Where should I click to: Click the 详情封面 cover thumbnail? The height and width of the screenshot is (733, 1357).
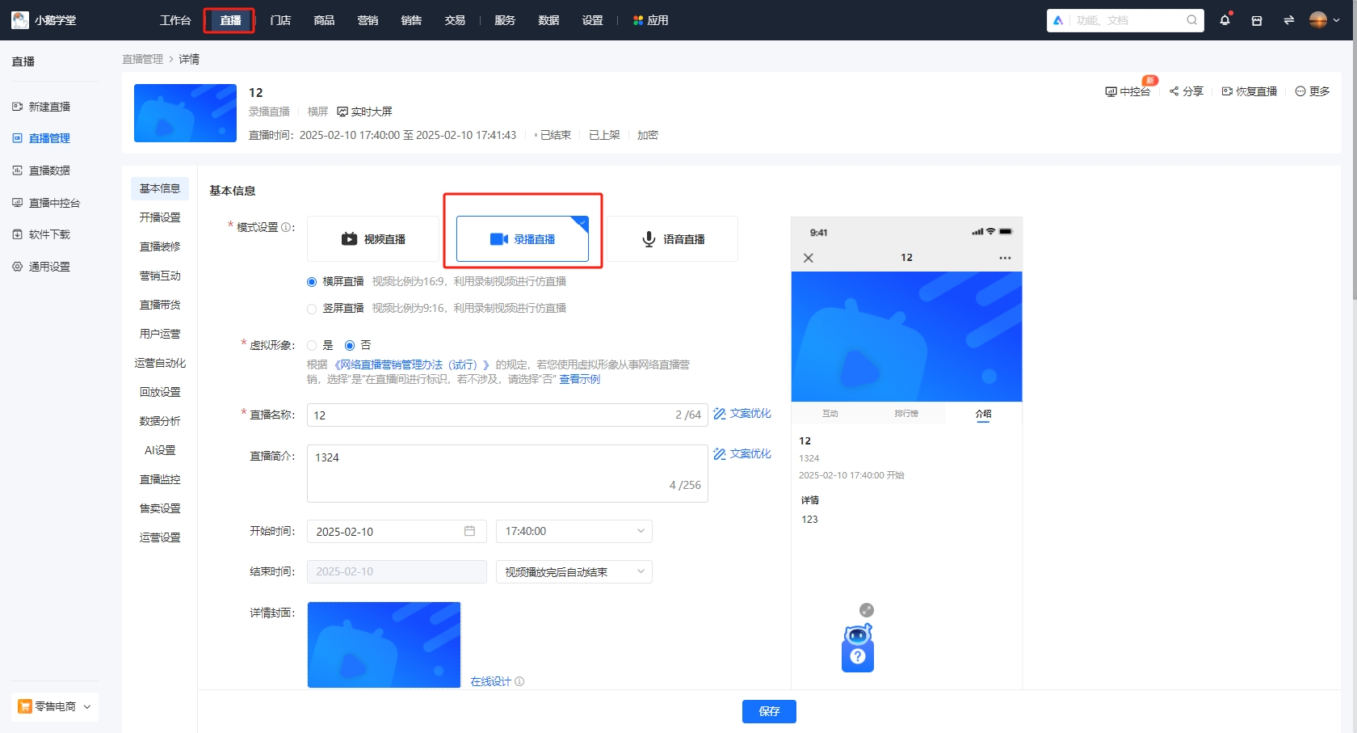[x=384, y=645]
